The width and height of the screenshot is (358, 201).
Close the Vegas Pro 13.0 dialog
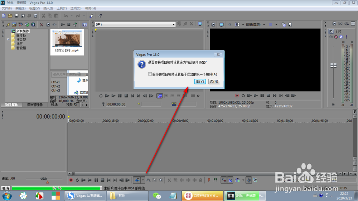(x=218, y=54)
